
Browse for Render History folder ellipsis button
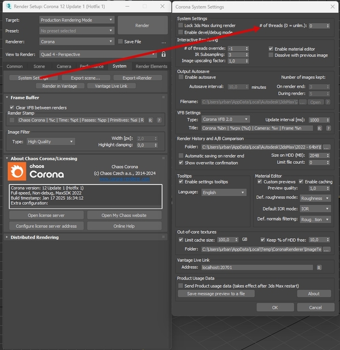pyautogui.click(x=326, y=147)
